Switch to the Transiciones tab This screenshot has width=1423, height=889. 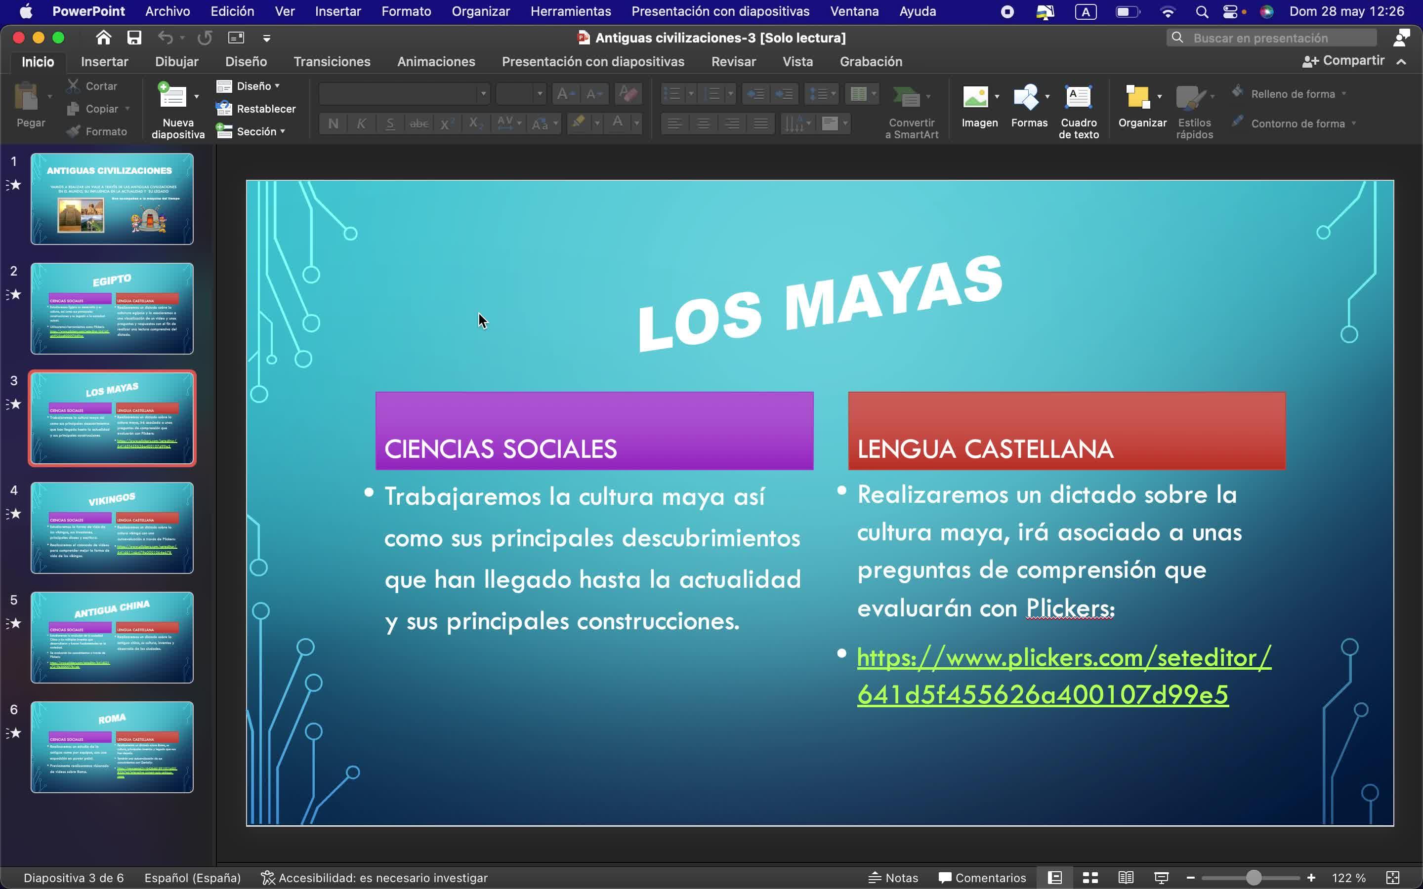(332, 62)
